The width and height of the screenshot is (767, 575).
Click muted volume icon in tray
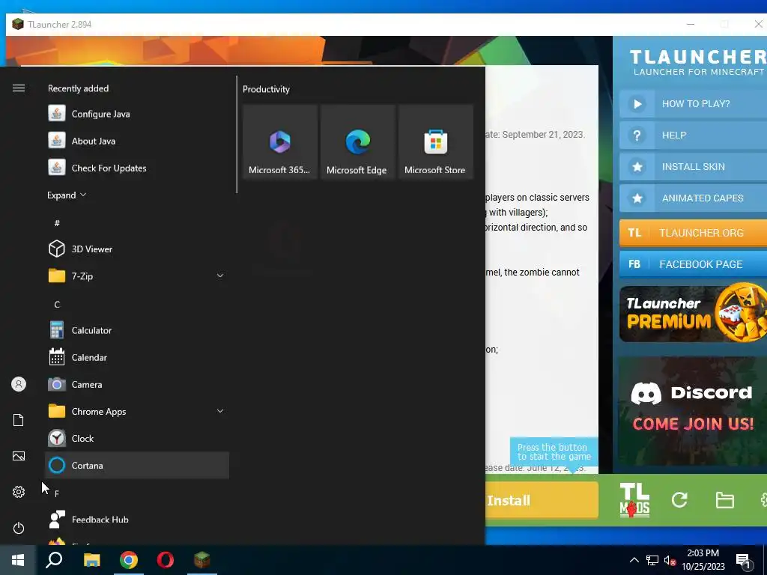tap(670, 560)
